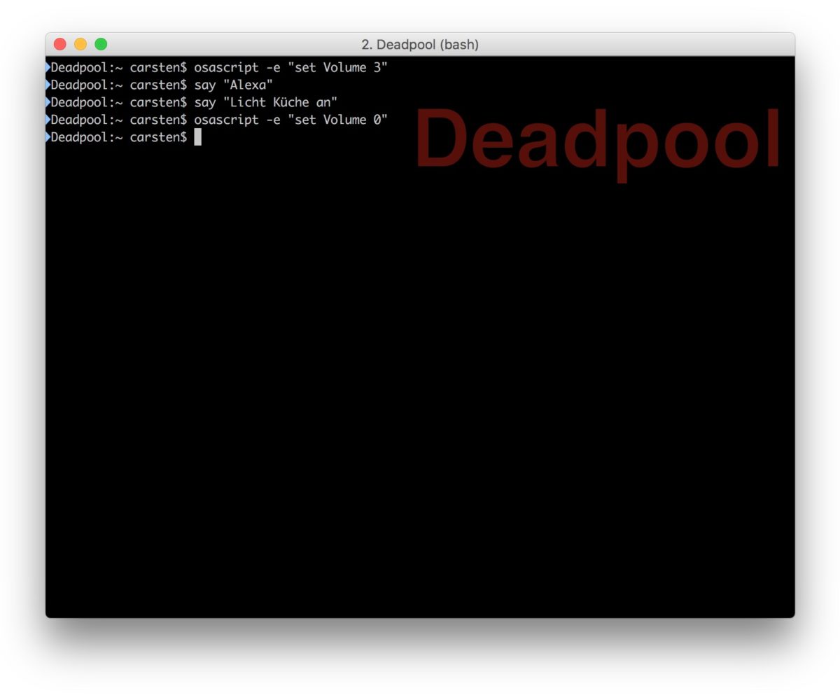Click the command say "Licht Küche an"
The image size is (840, 700).
[265, 103]
